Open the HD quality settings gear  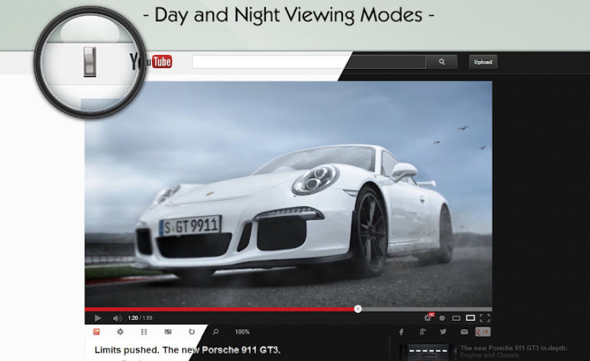[428, 318]
